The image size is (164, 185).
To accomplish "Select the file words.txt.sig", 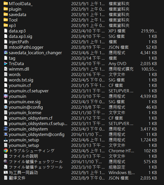I will 21,80.
